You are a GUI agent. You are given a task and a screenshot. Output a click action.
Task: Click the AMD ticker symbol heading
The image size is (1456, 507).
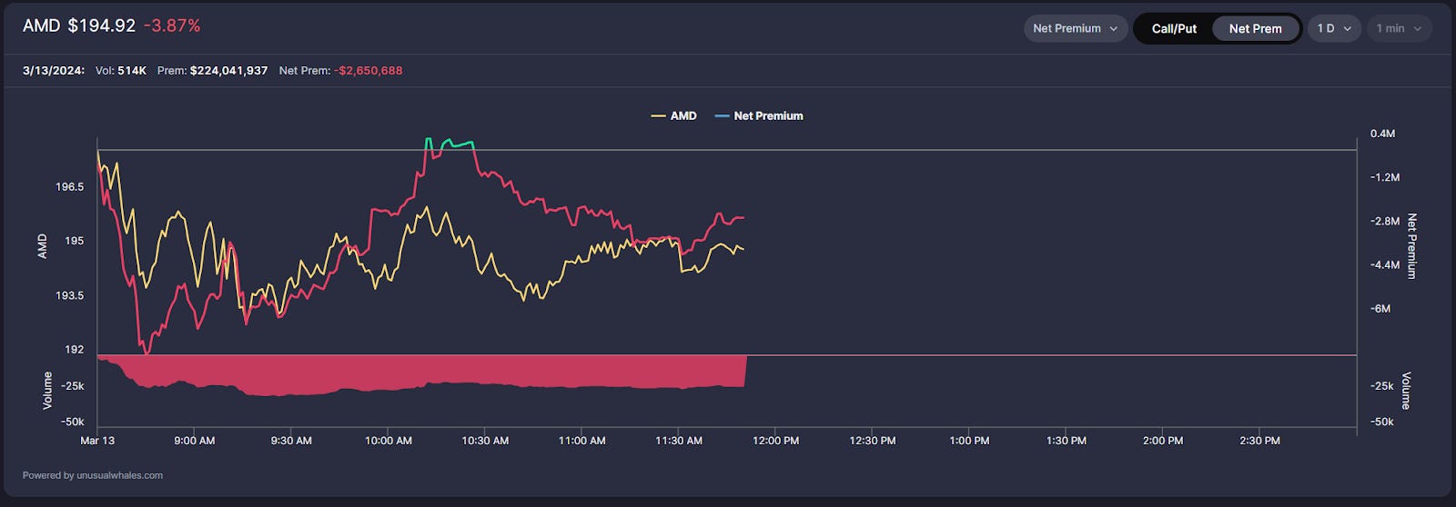[42, 25]
